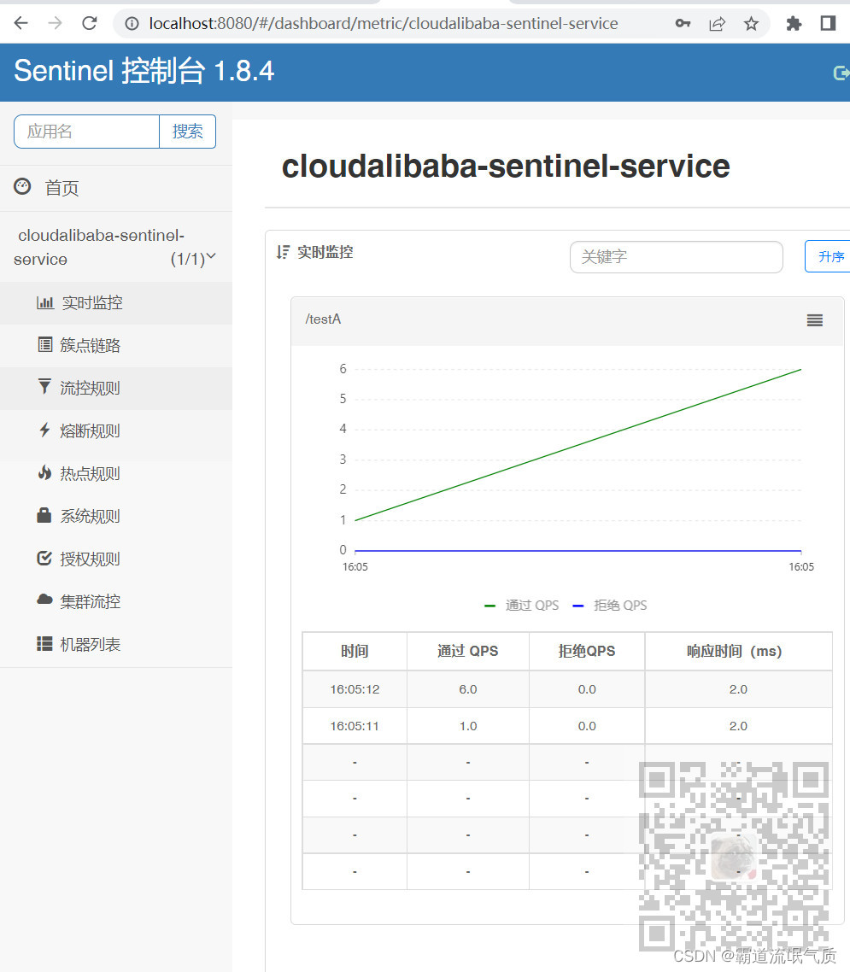Click the Sentinel 控制台 1.8.4 title
850x972 pixels.
pos(144,71)
